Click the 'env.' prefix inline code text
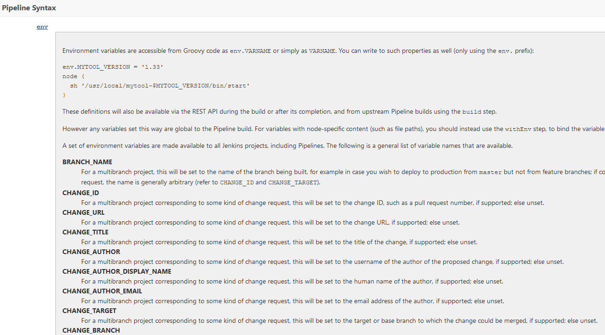The width and height of the screenshot is (605, 335). point(504,51)
